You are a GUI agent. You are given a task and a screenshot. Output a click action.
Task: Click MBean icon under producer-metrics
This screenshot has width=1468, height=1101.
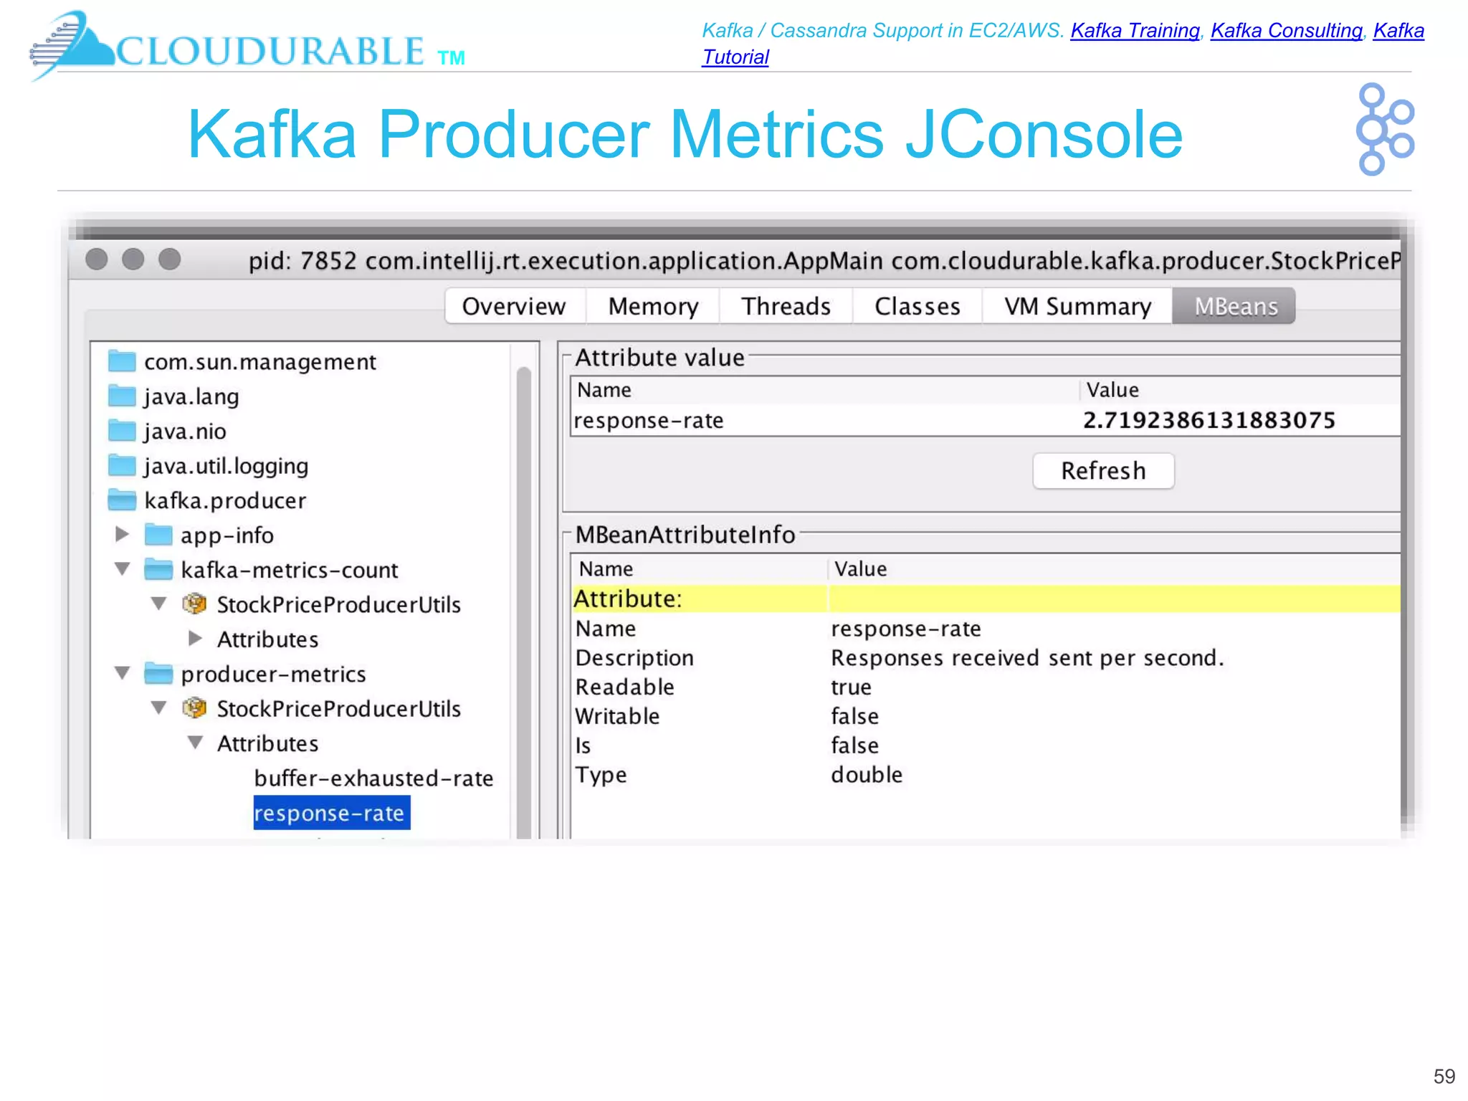click(194, 708)
